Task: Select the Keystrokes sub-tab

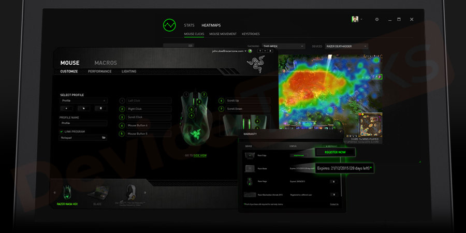Action: pos(251,34)
